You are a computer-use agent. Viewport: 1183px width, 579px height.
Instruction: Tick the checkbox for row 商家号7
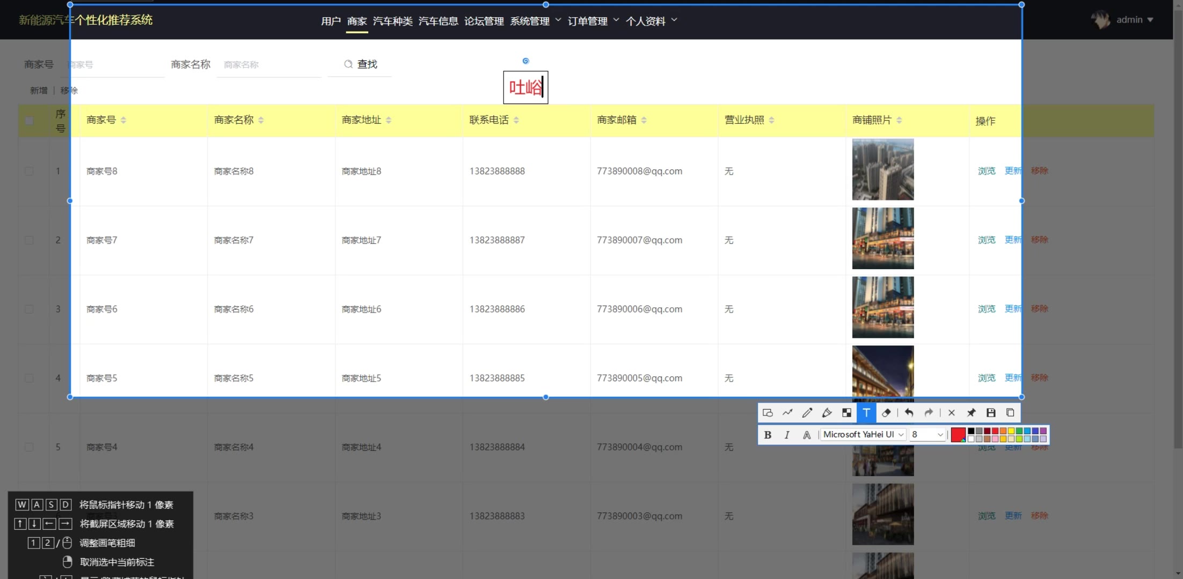click(x=29, y=240)
